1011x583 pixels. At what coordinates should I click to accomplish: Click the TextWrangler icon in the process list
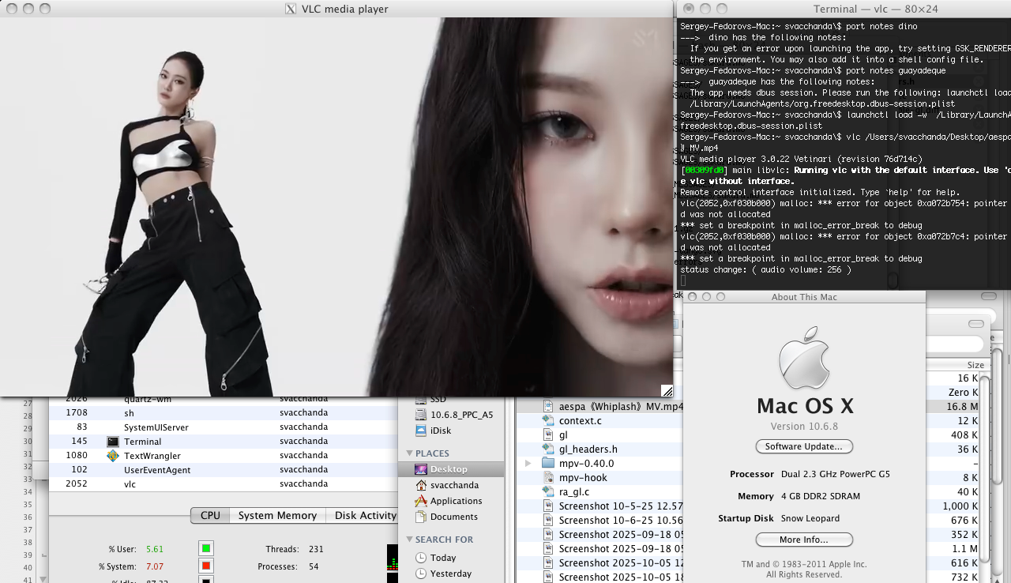tap(113, 456)
